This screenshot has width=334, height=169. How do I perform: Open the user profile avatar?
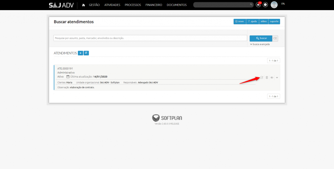coord(274,5)
